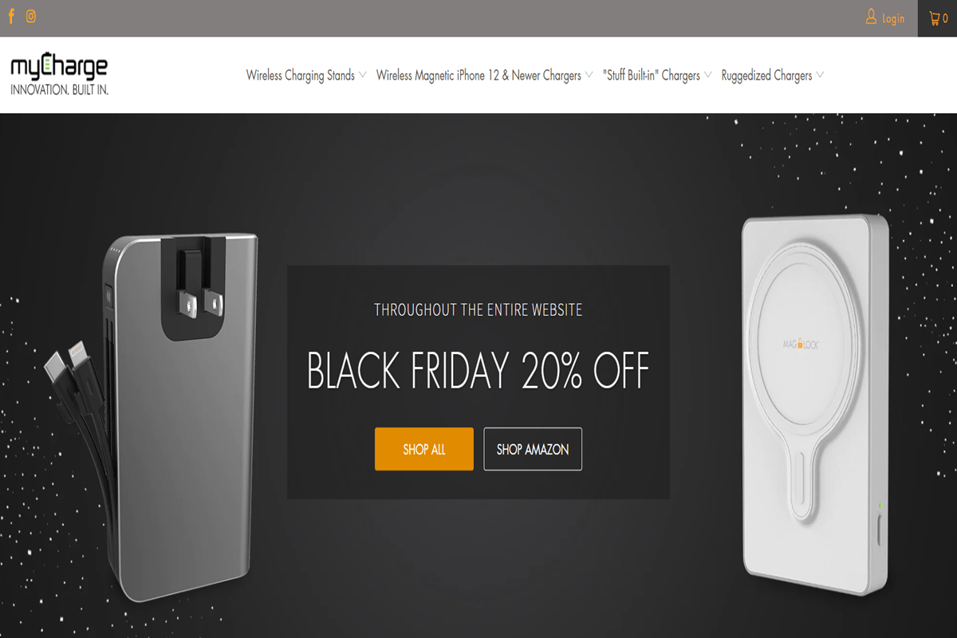This screenshot has height=638, width=957.
Task: Click the user profile icon beside Login
Action: tap(871, 18)
